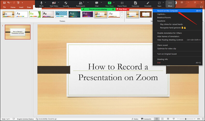205x121 pixels.
Task: Open the Participants panel
Action: point(81,4)
